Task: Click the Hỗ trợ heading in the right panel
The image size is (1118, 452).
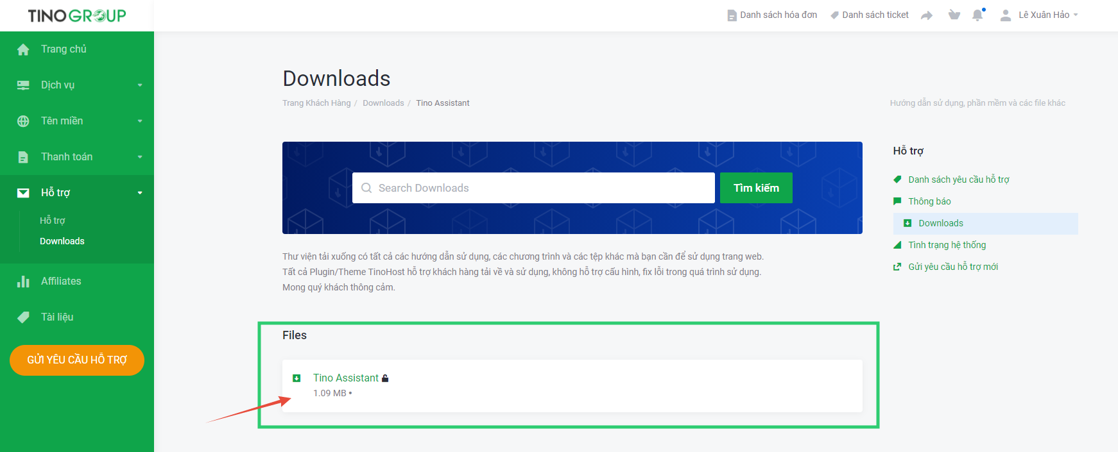Action: [908, 151]
